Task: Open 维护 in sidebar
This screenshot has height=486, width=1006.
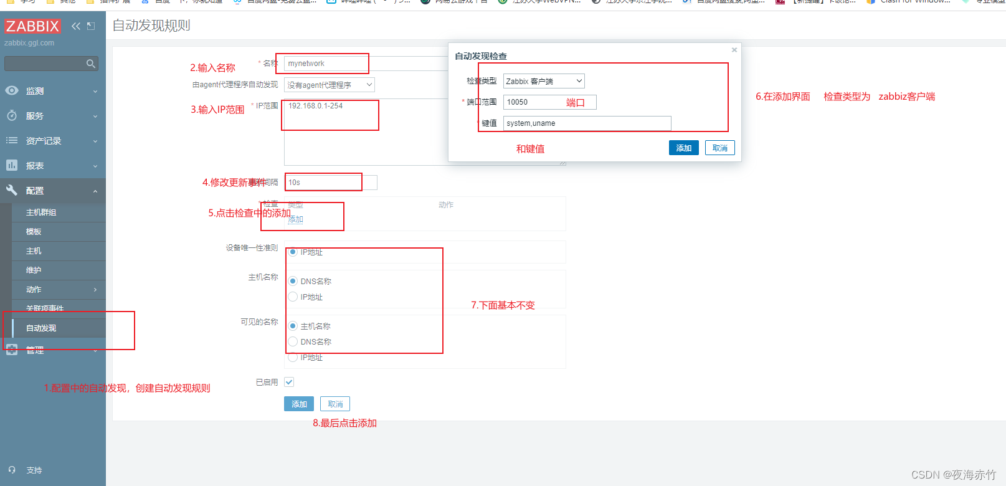Action: 34,270
